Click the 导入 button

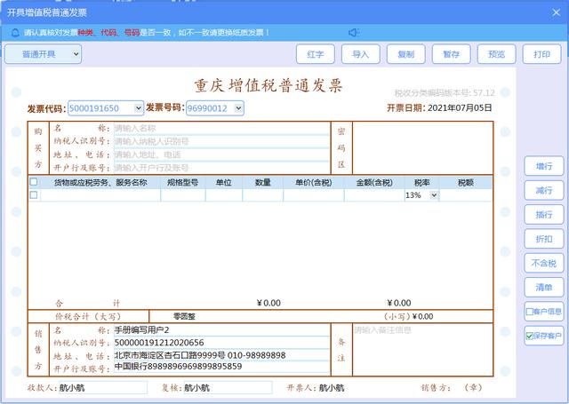tap(361, 54)
